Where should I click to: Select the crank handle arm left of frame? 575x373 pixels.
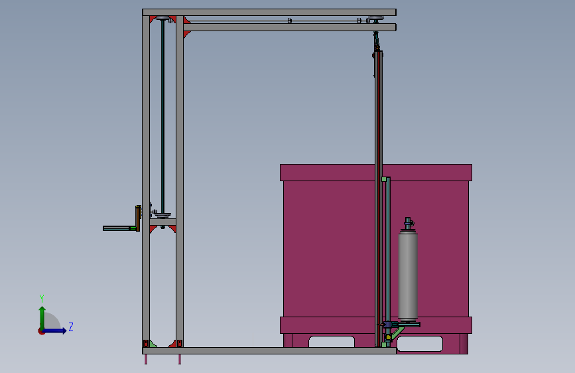click(x=119, y=228)
